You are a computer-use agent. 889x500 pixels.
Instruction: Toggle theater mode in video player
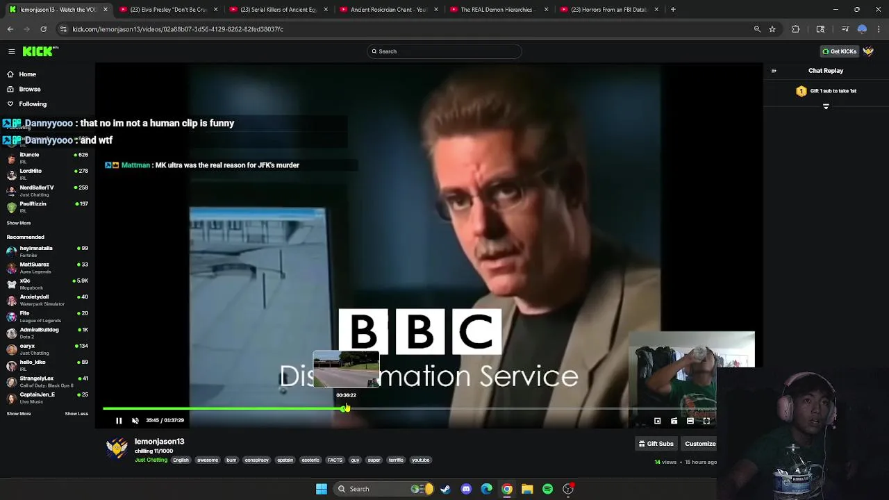pos(690,421)
